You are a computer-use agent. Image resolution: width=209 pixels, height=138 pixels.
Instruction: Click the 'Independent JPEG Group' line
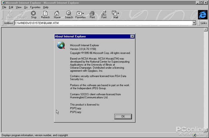click(88, 88)
